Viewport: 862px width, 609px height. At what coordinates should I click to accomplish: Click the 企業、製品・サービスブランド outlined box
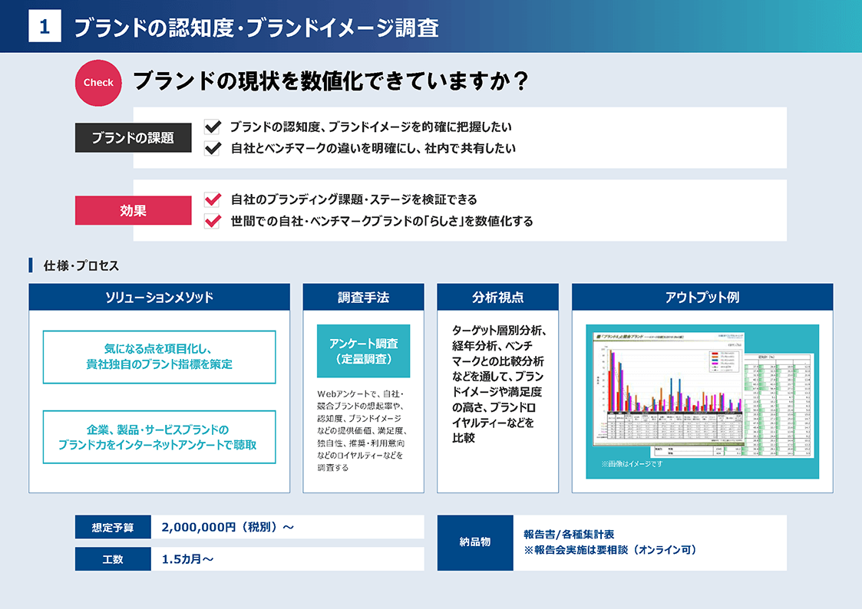(x=159, y=437)
